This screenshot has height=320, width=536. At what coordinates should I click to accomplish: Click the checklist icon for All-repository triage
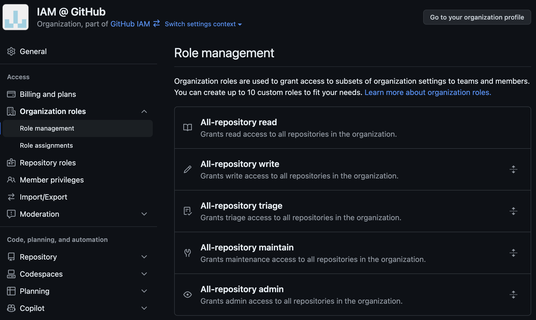pos(188,211)
